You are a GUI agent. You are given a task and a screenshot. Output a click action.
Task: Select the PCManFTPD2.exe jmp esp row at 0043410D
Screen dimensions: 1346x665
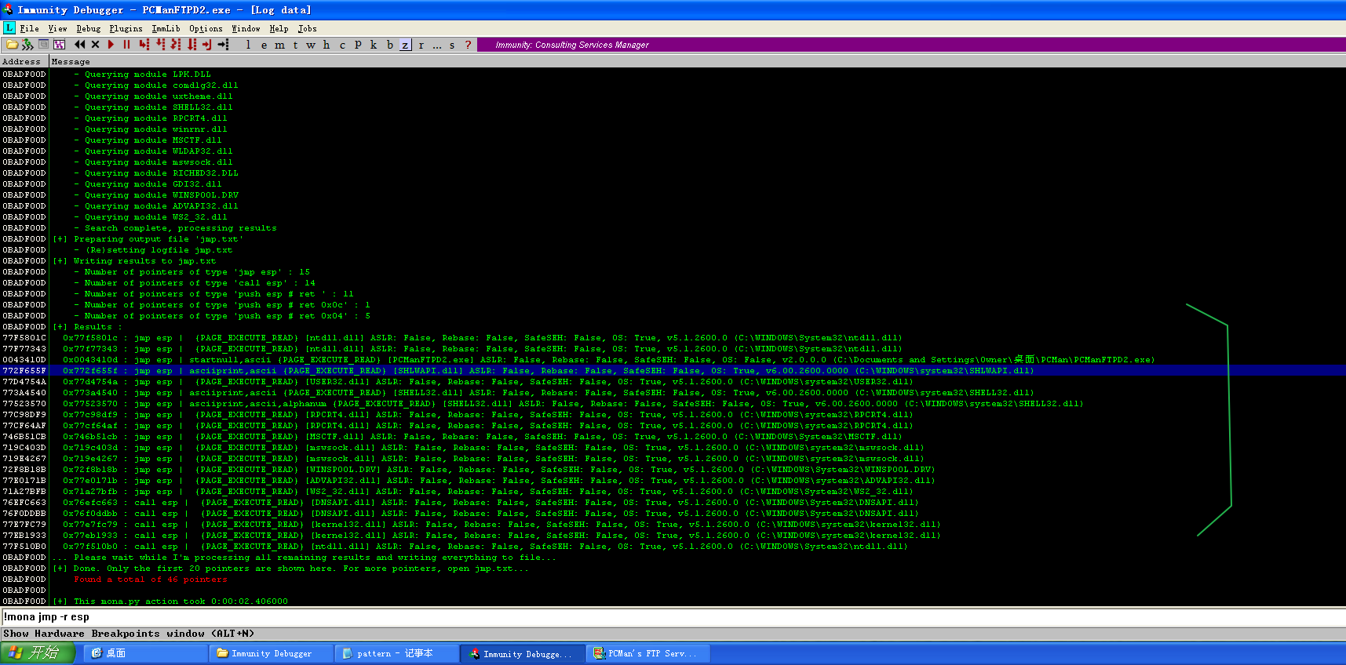click(673, 360)
